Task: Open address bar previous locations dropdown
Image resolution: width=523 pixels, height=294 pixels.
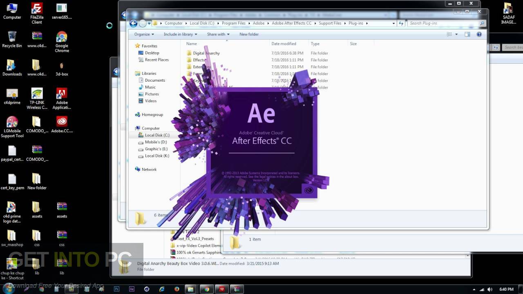Action: (x=393, y=23)
